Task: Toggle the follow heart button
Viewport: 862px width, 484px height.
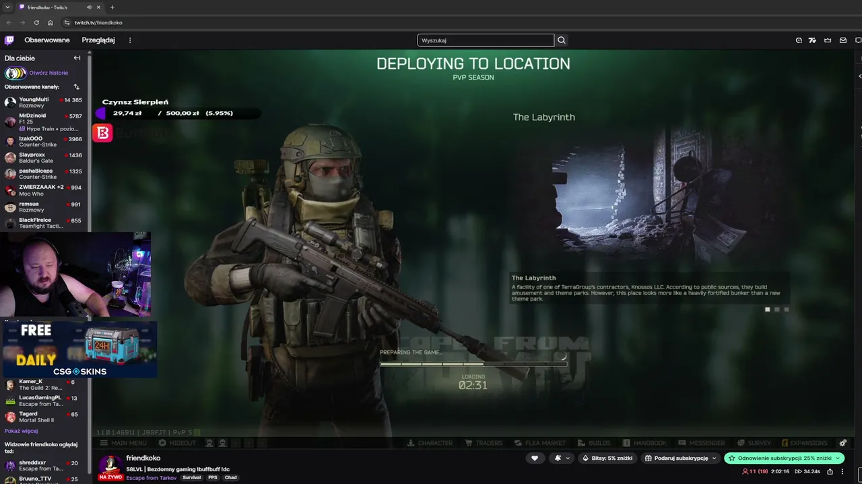Action: tap(535, 458)
